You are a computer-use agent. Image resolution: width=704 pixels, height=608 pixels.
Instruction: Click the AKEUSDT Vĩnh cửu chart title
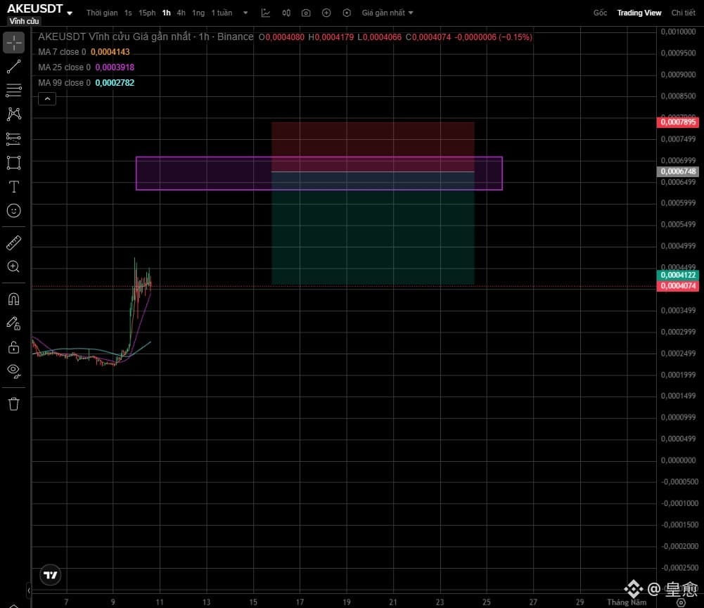tap(146, 37)
